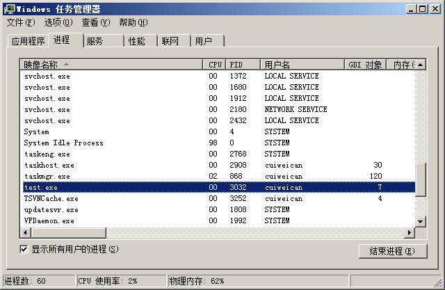This screenshot has height=290, width=445.
Task: Select svchost.exe row with PID 1680
Action: (219, 87)
